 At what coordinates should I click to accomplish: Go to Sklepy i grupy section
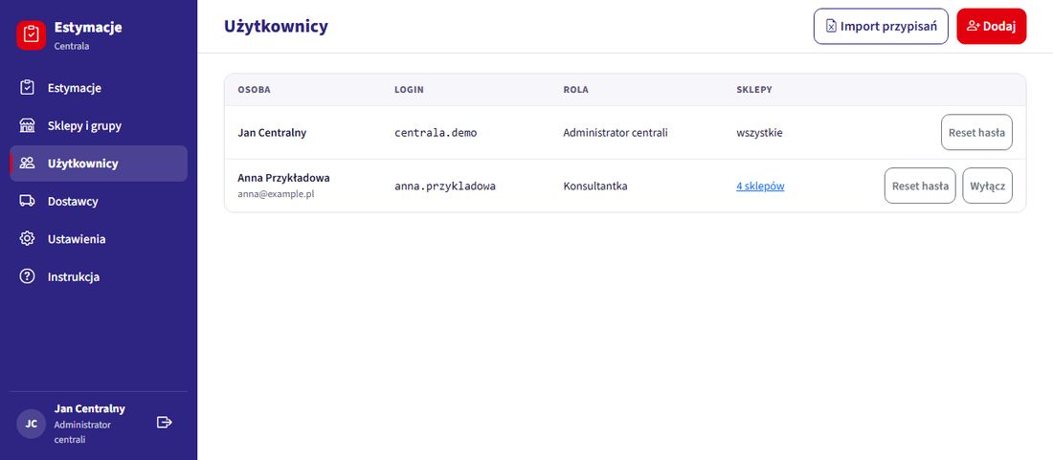pyautogui.click(x=99, y=125)
